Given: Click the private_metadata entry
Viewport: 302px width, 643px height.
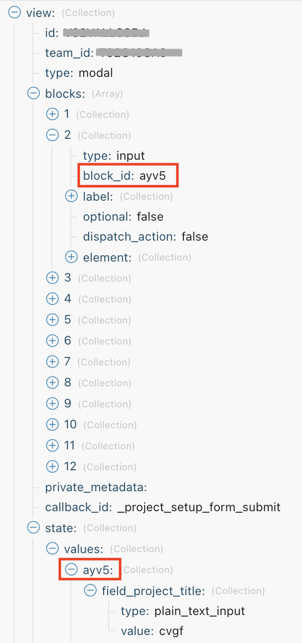Looking at the screenshot, I should pyautogui.click(x=96, y=487).
